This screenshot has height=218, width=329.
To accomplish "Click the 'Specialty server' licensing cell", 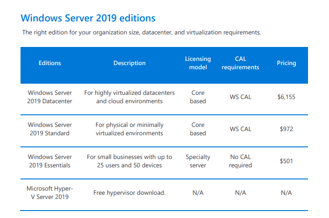I will (198, 161).
